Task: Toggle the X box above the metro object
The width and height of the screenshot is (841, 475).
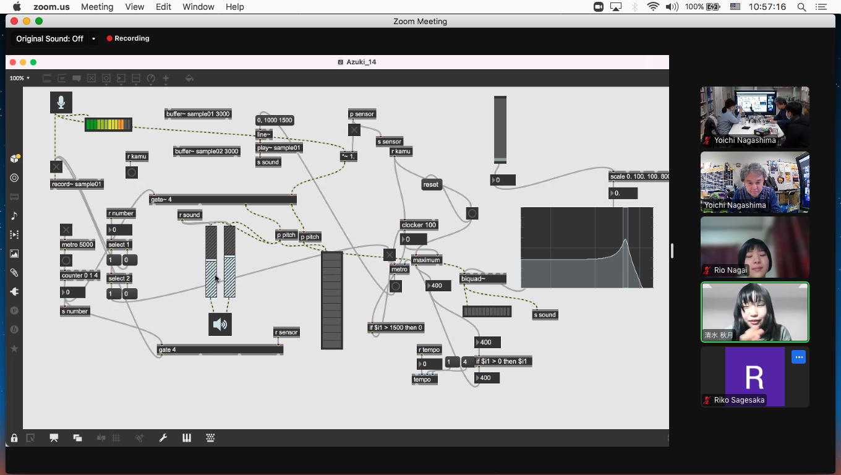Action: 389,255
